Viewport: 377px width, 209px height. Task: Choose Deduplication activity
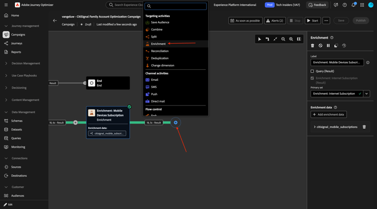tap(175, 58)
